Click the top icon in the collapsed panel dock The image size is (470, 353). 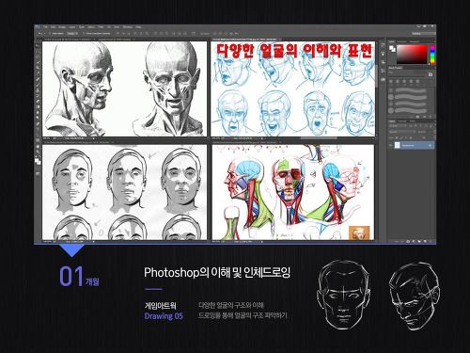pyautogui.click(x=383, y=44)
